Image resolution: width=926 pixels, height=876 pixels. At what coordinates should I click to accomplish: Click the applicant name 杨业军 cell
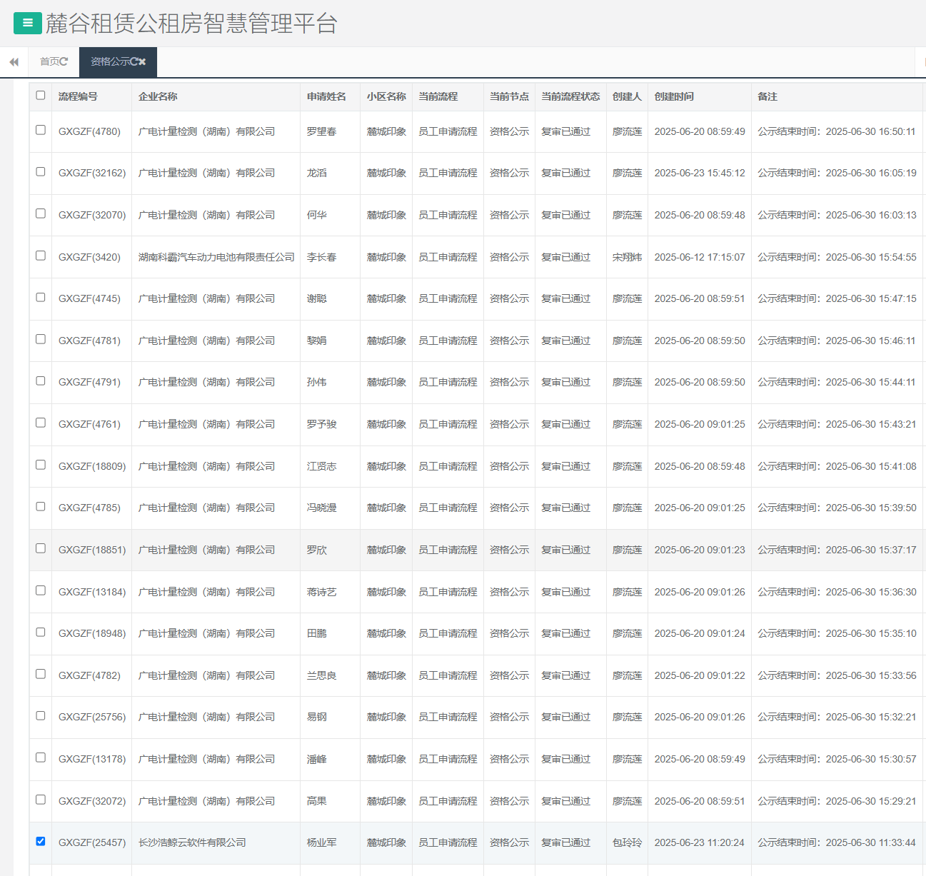[x=321, y=843]
